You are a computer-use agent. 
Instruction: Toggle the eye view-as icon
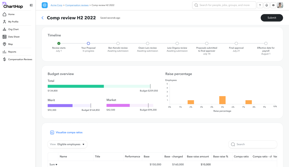point(273,5)
